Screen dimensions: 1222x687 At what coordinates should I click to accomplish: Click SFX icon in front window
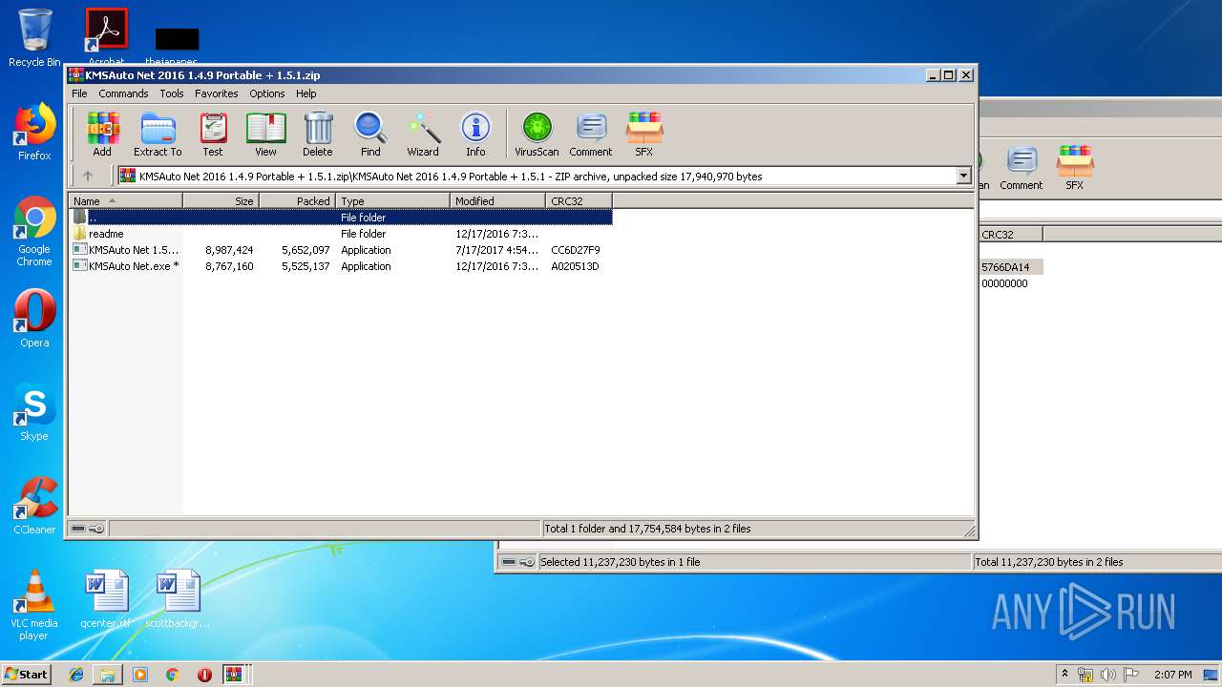644,134
